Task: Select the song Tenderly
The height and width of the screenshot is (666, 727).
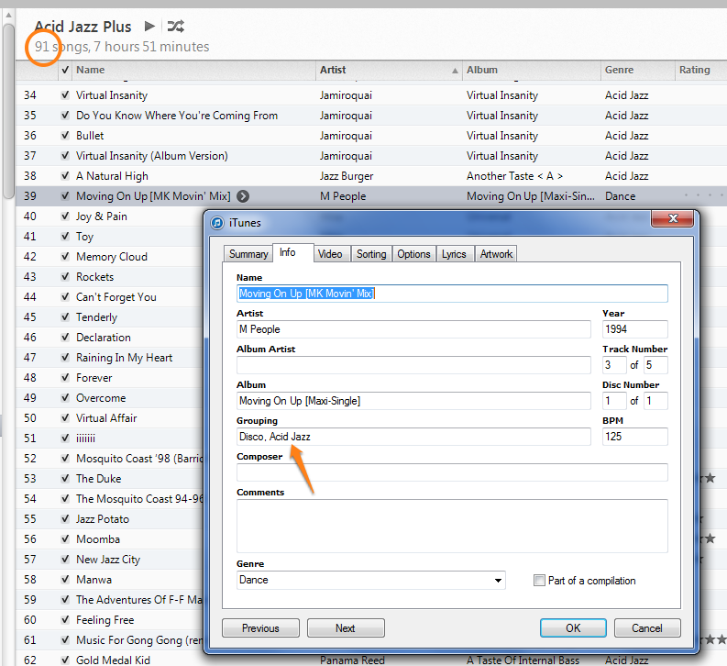Action: [96, 317]
